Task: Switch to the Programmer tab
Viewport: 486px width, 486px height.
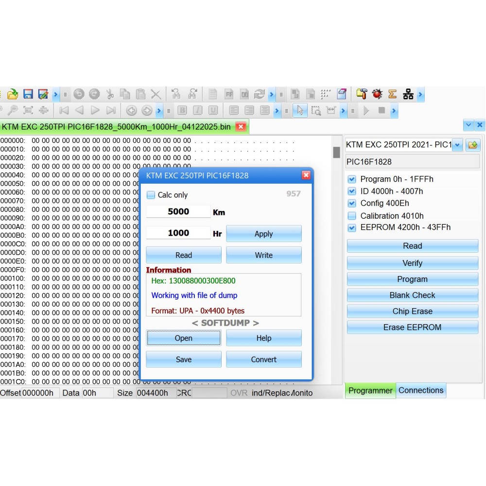Action: (370, 391)
